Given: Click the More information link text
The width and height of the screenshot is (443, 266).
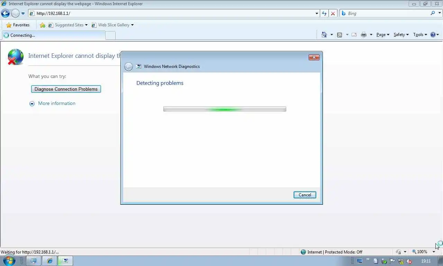Looking at the screenshot, I should [x=57, y=103].
